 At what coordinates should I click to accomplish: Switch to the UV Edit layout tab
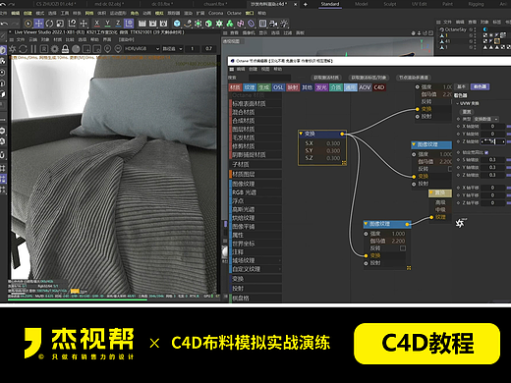tap(419, 4)
